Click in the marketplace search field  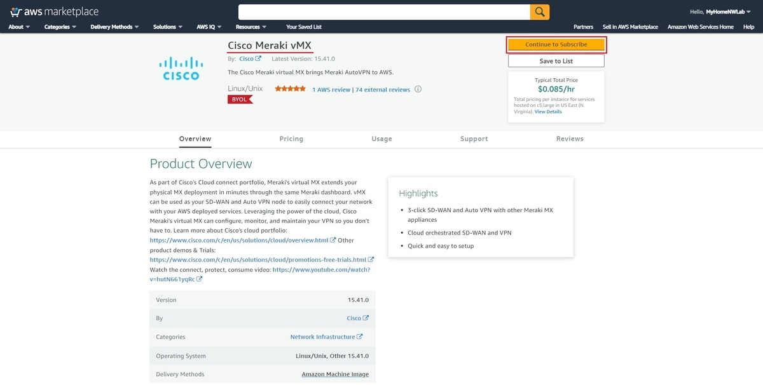(384, 12)
